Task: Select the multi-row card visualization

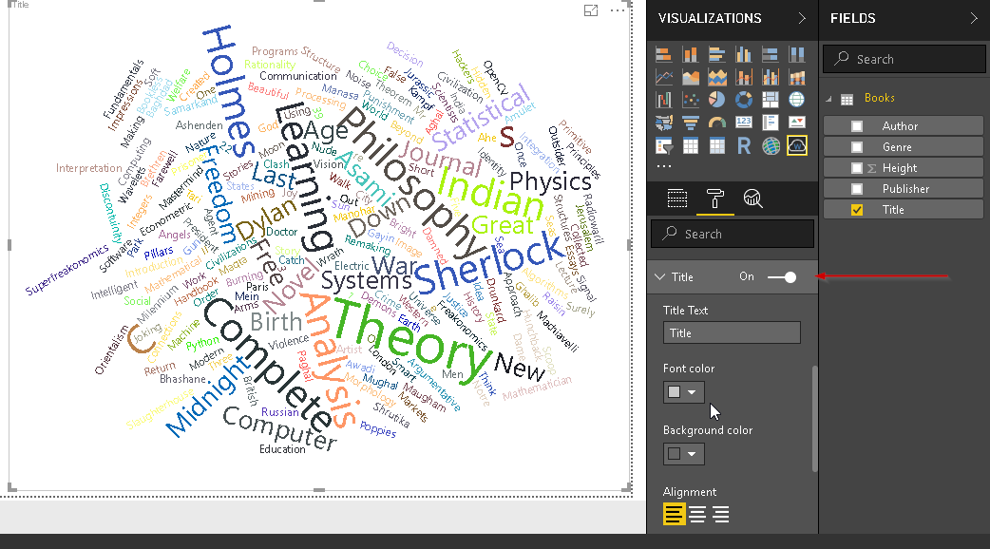Action: click(x=771, y=123)
